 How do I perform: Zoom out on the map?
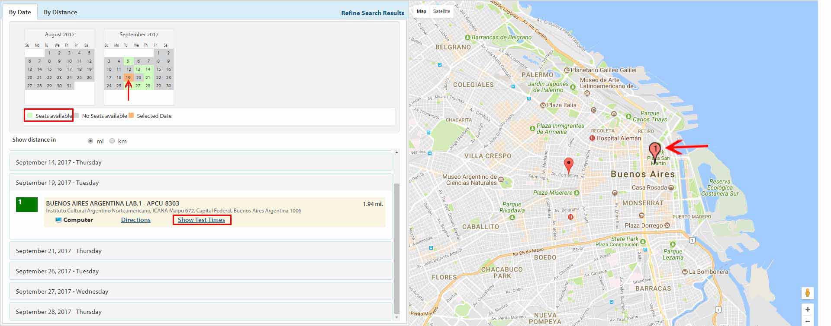pos(807,322)
